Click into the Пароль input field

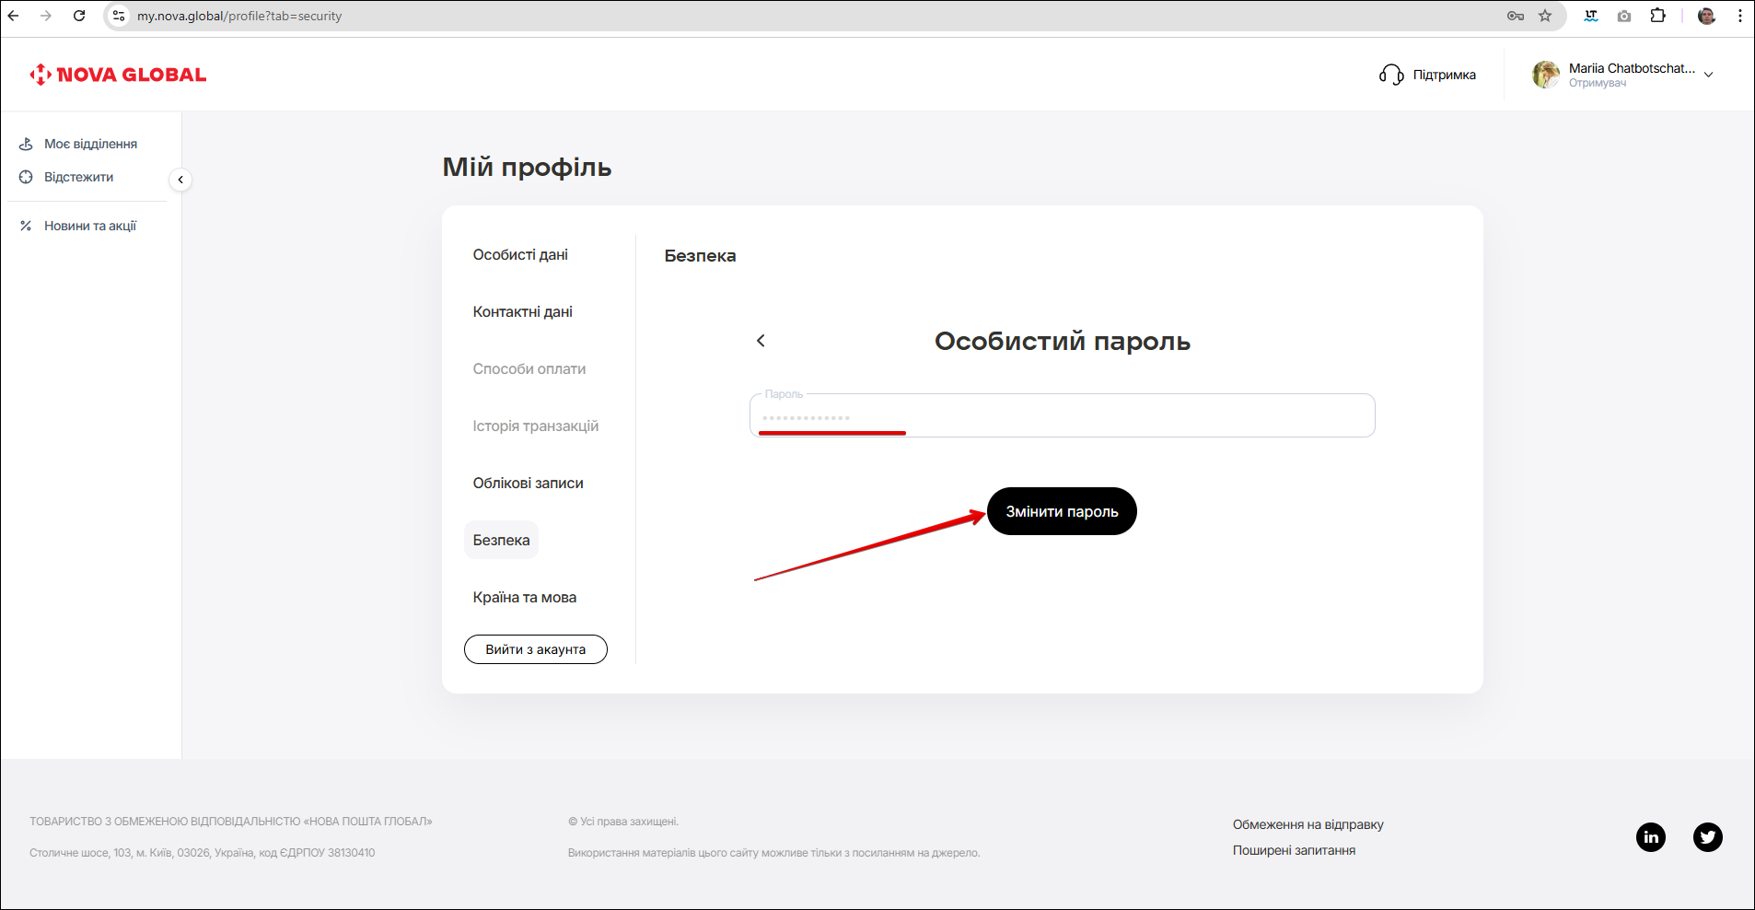(x=1061, y=416)
